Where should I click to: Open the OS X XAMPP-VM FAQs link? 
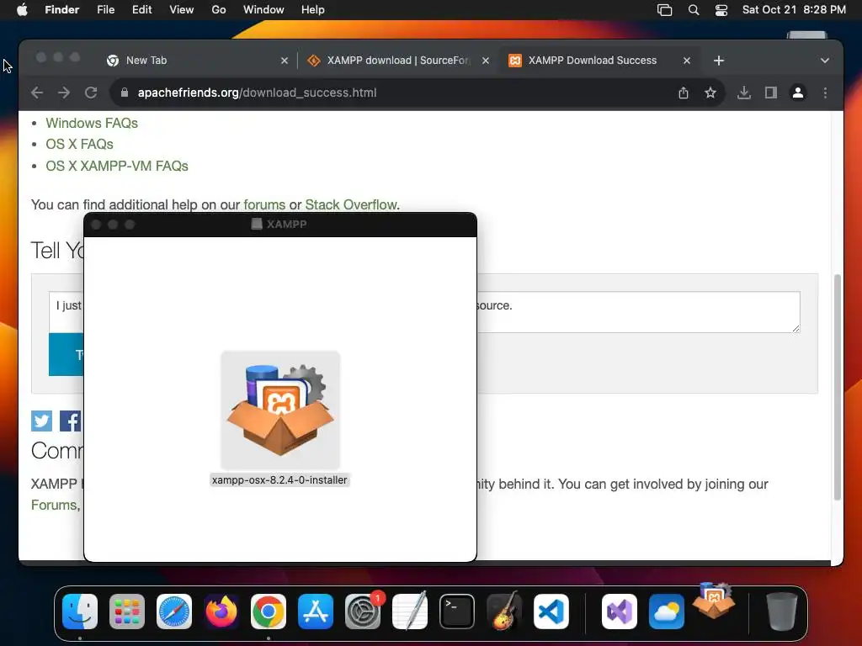tap(116, 166)
